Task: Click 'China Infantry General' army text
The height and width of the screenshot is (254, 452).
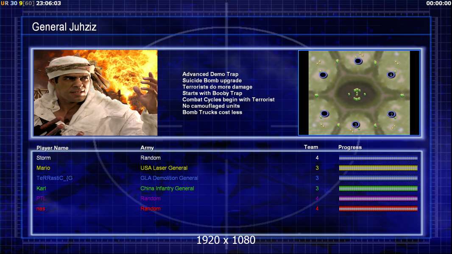Action: click(167, 188)
